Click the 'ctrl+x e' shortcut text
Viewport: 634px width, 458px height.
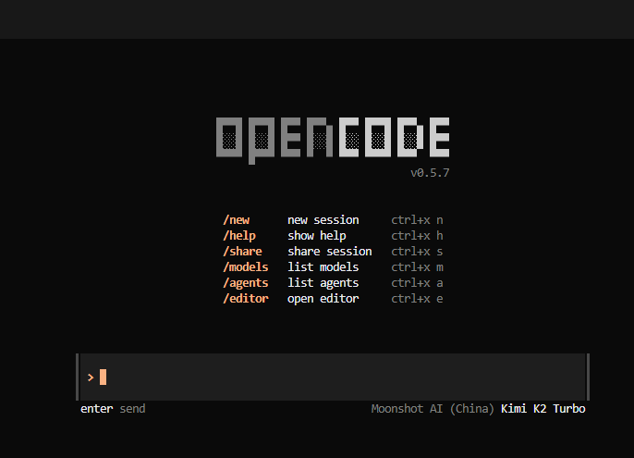pyautogui.click(x=417, y=299)
